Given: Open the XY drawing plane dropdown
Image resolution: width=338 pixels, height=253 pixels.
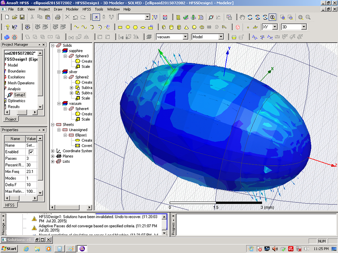Looking at the screenshot, I should 275,27.
